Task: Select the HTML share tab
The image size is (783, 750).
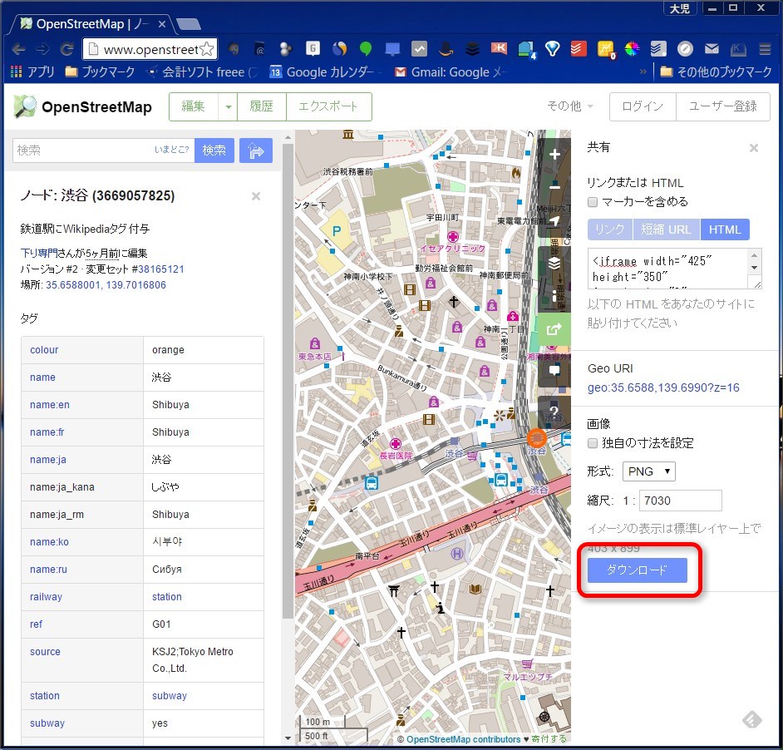Action: click(x=725, y=229)
